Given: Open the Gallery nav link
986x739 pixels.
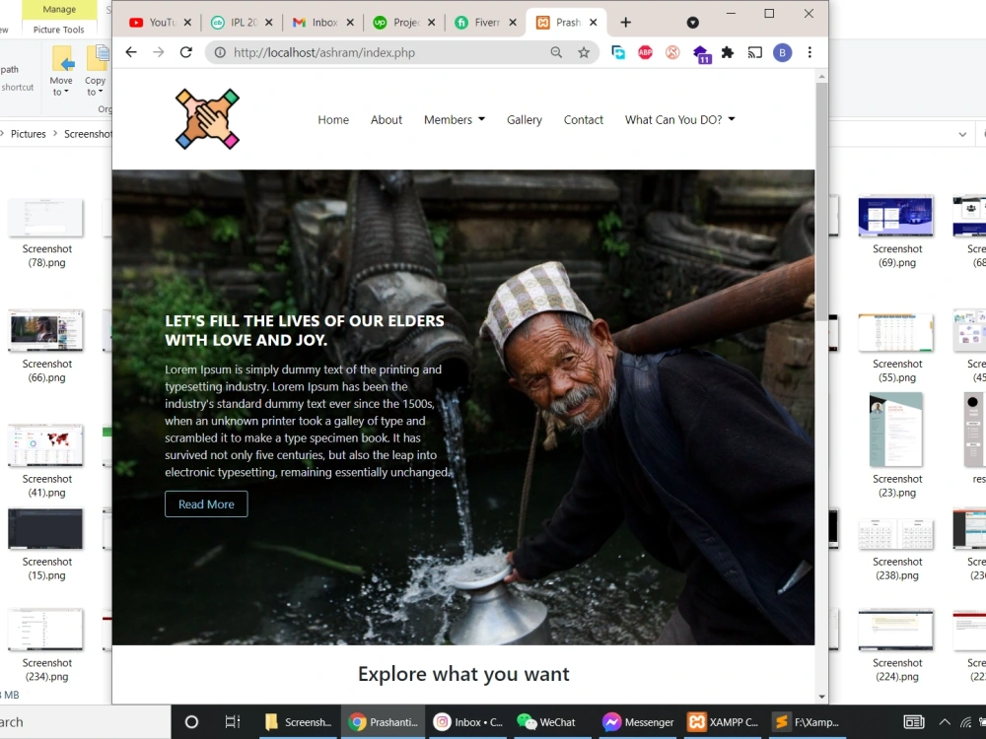Looking at the screenshot, I should click(x=525, y=119).
